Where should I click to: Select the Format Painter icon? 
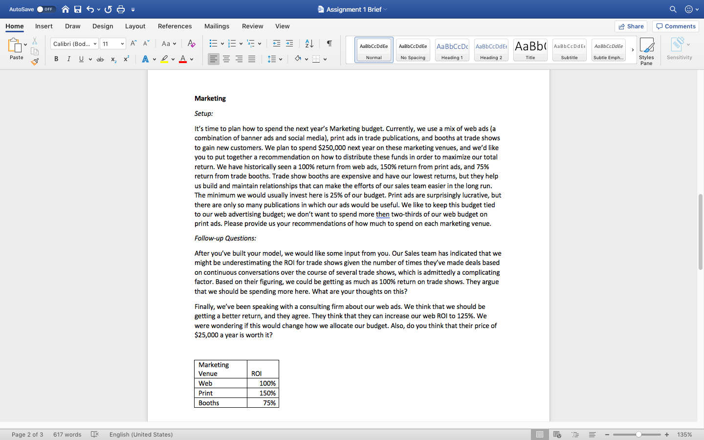click(x=35, y=62)
